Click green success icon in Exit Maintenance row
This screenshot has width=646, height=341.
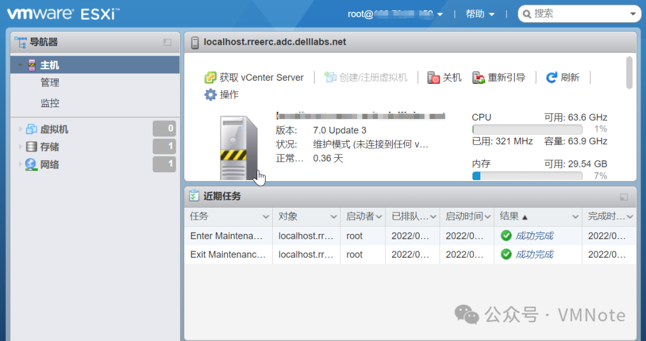pos(506,254)
